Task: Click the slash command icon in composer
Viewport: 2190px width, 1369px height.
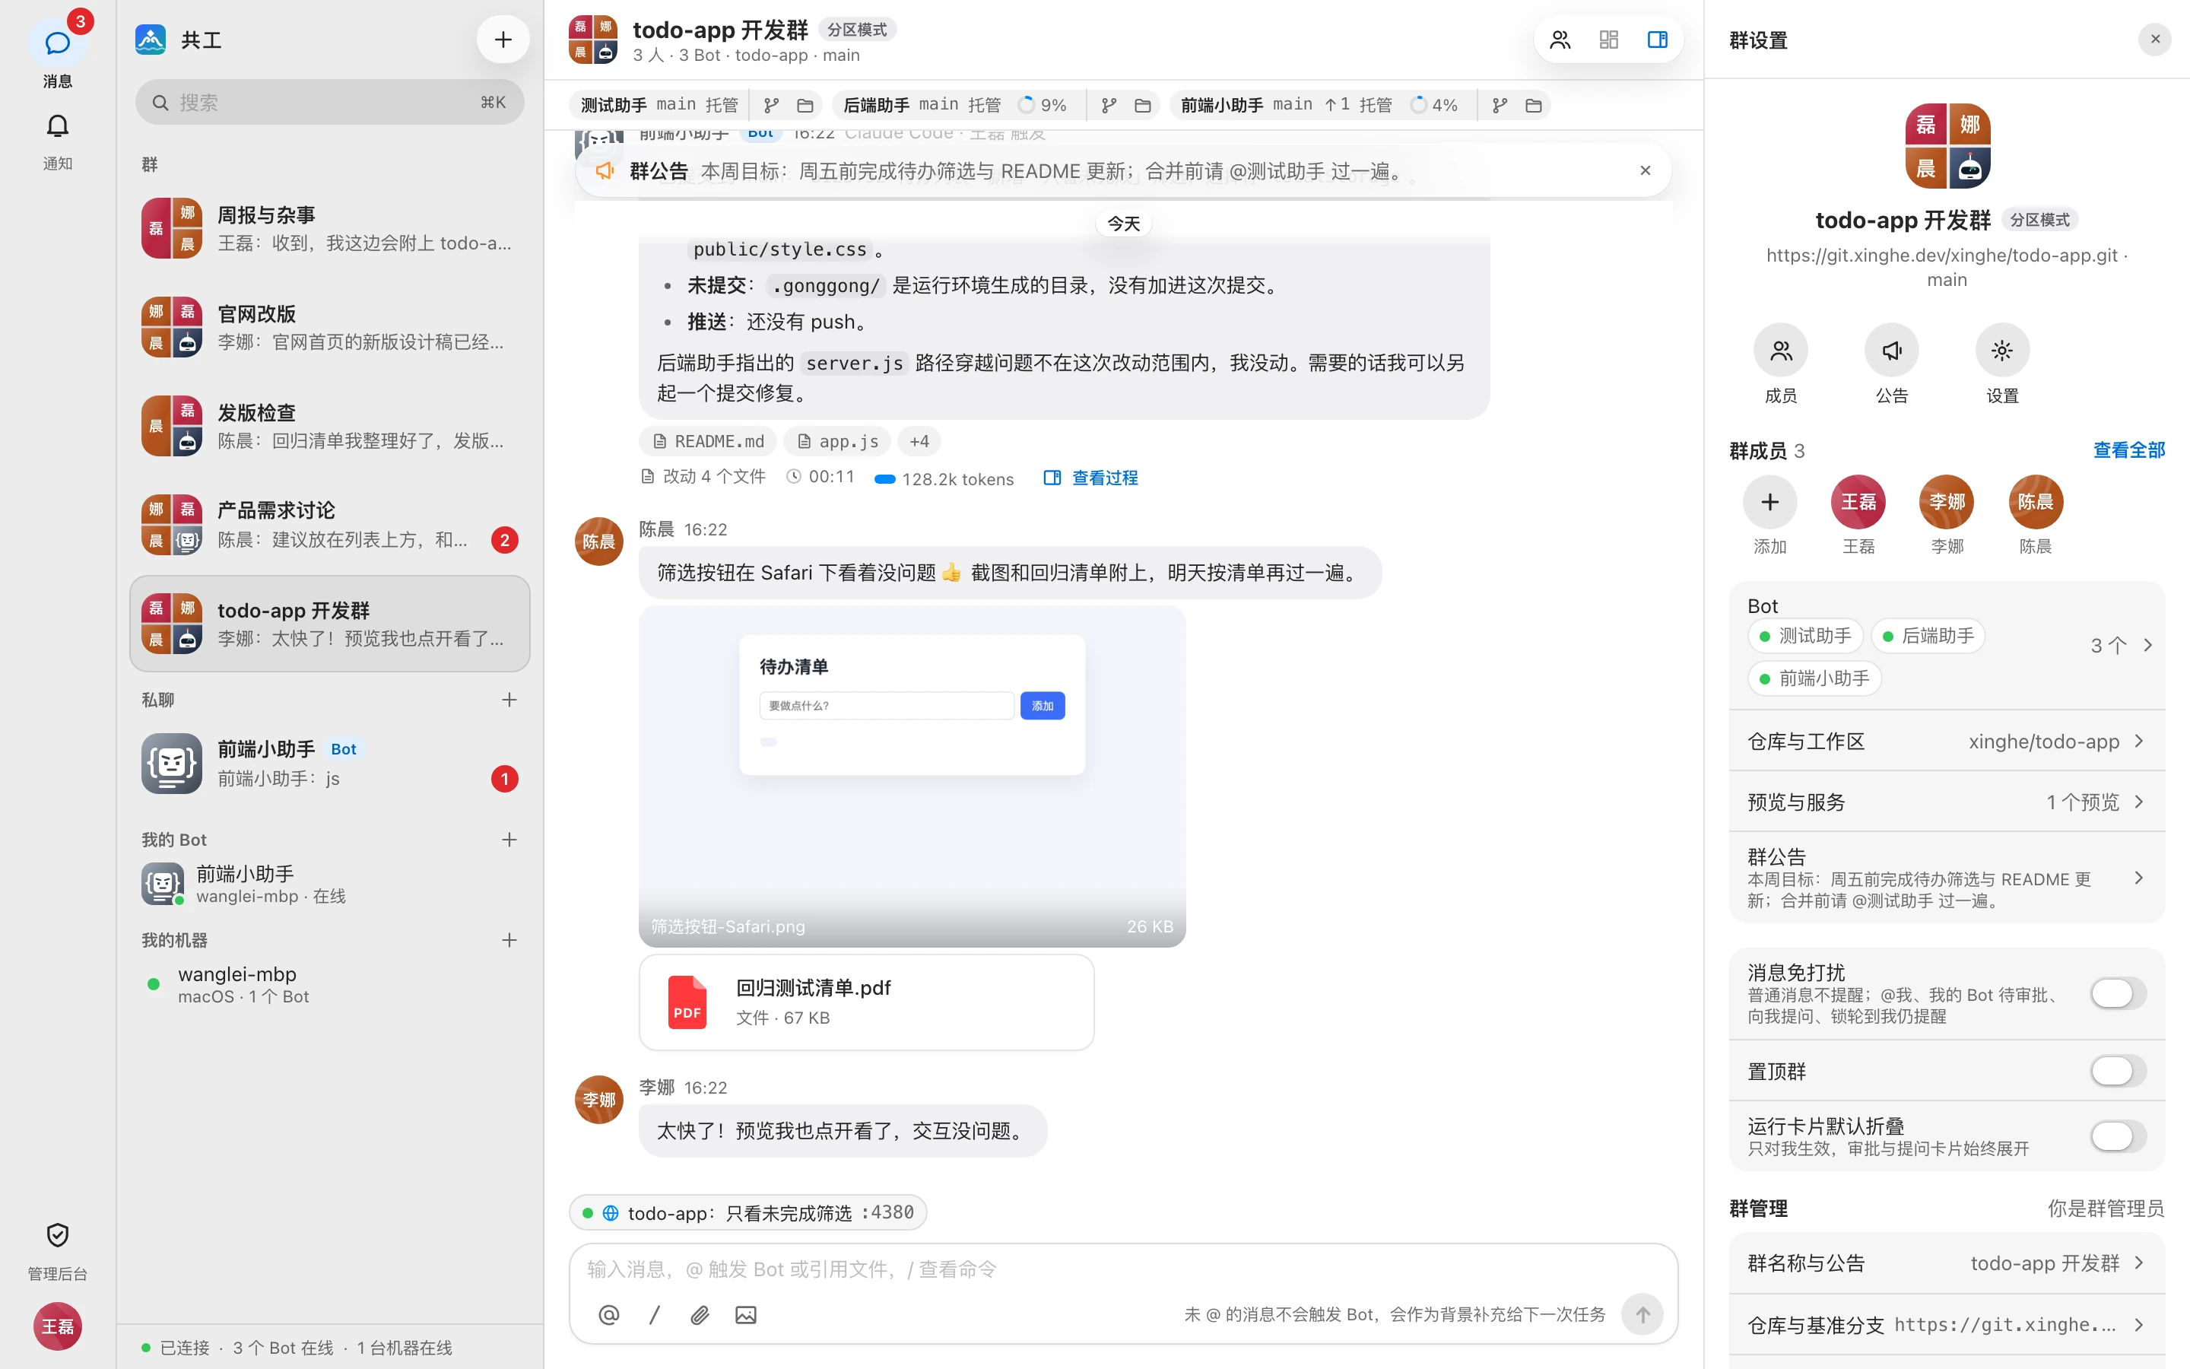Action: coord(654,1315)
